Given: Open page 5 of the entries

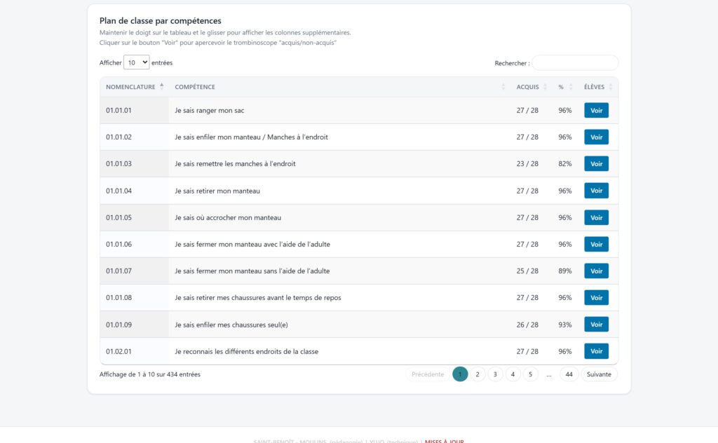Looking at the screenshot, I should (530, 374).
